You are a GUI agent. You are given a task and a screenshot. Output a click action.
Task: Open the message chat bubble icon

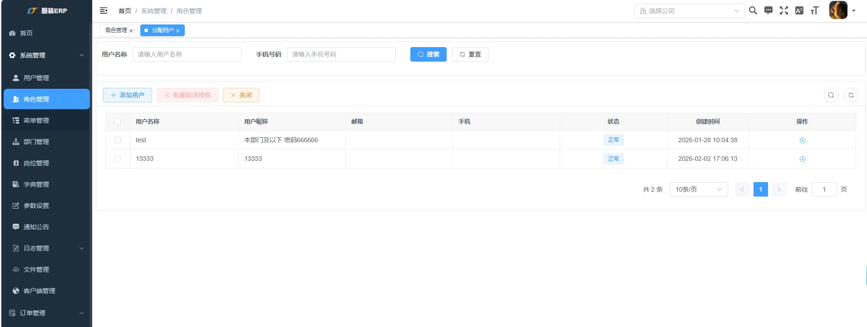(768, 10)
